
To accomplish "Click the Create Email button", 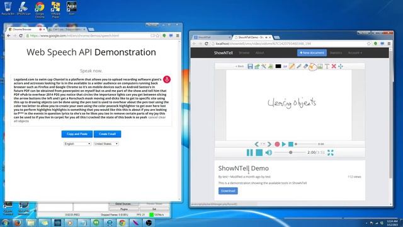I will click(107, 134).
